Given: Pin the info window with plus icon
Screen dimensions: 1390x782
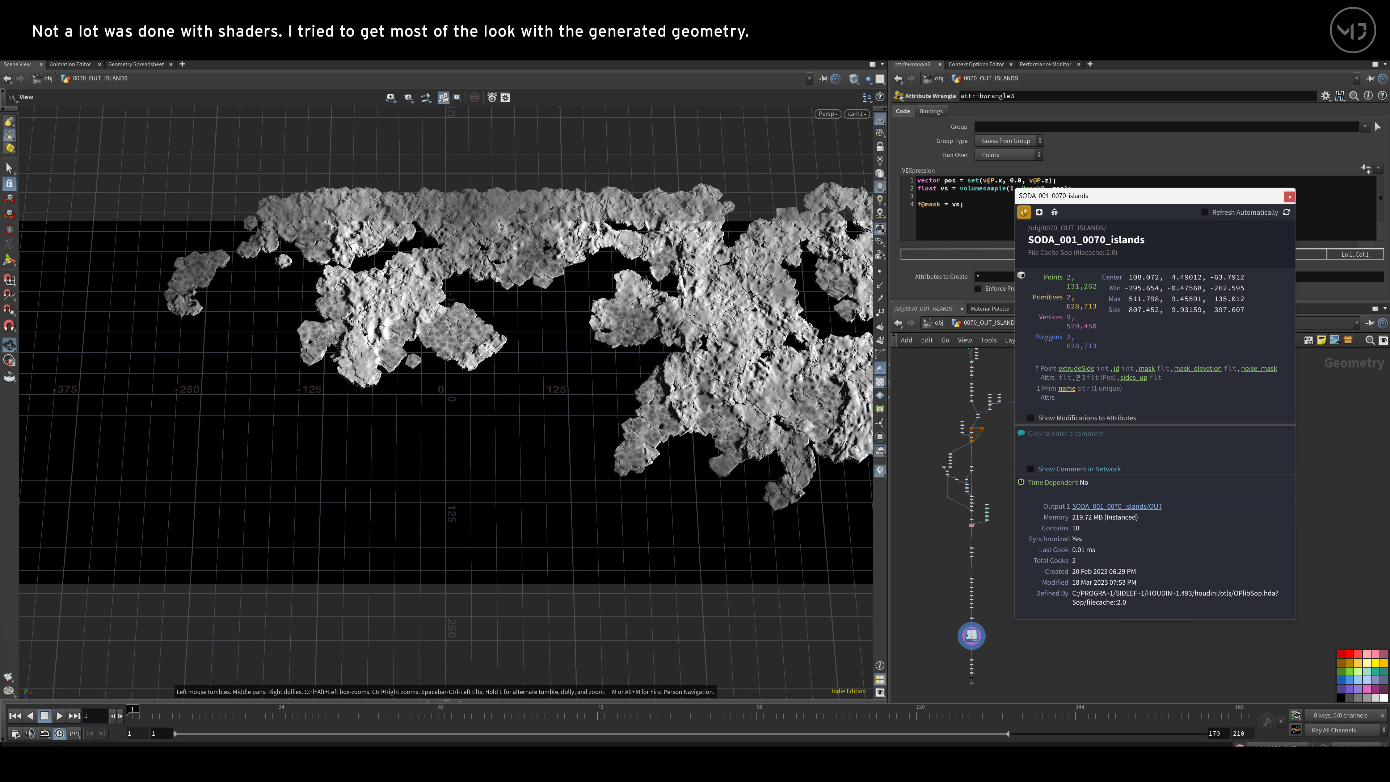Looking at the screenshot, I should coord(1039,212).
